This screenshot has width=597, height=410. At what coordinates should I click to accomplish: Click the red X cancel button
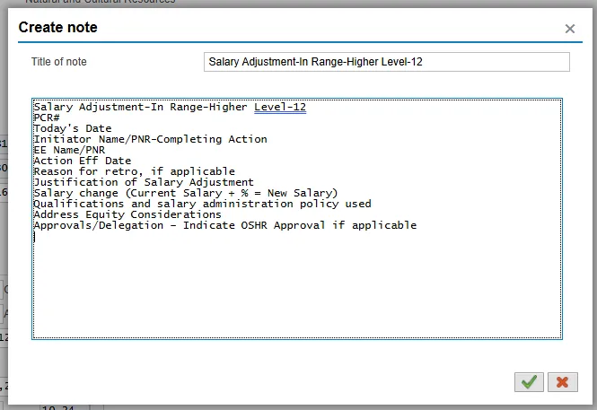coord(562,381)
